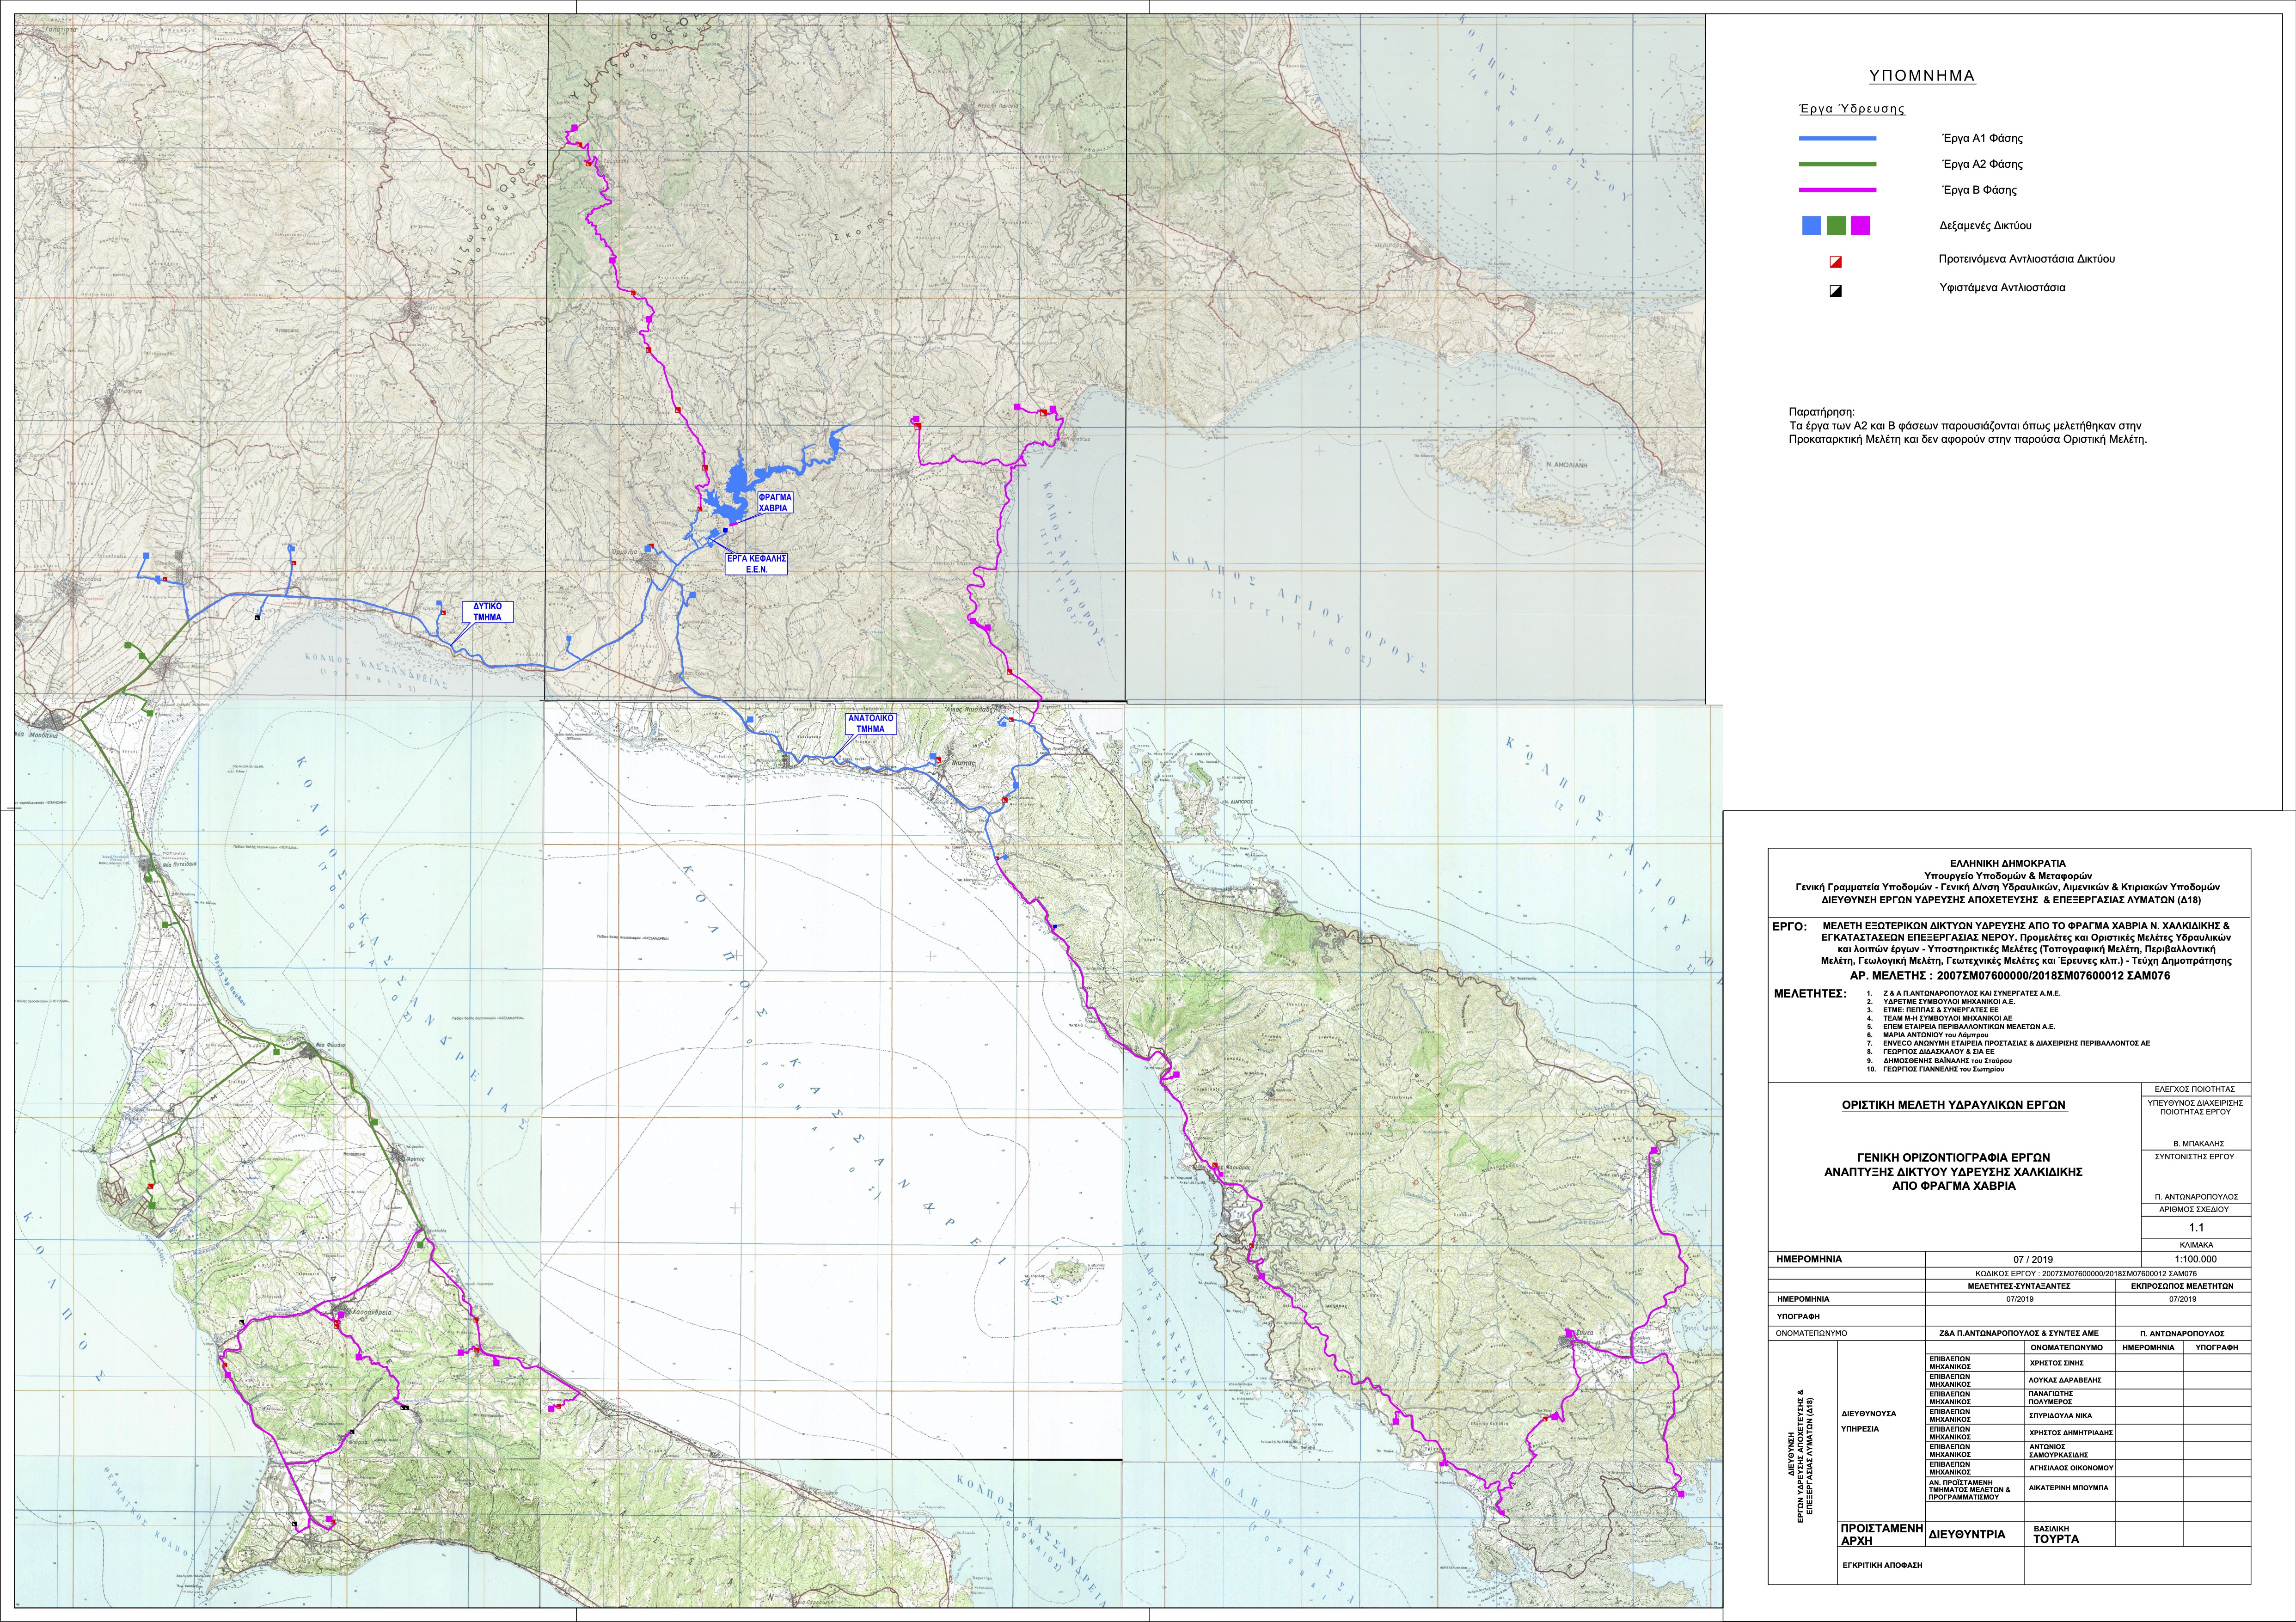Click the ΔΥΤΙΚΟ ΤΜΗΜΑ label on map

pos(487,611)
